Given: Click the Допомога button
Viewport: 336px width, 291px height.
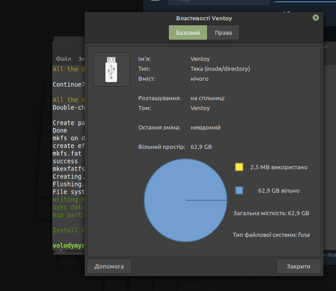Looking at the screenshot, I should point(109,266).
